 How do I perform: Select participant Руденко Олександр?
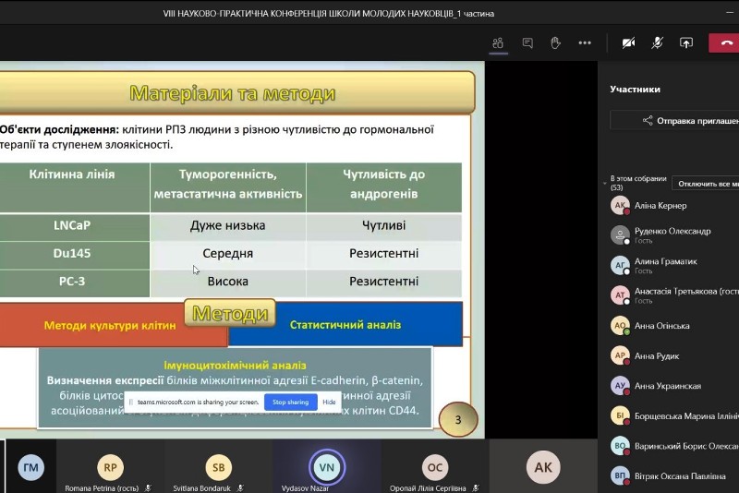coord(674,235)
